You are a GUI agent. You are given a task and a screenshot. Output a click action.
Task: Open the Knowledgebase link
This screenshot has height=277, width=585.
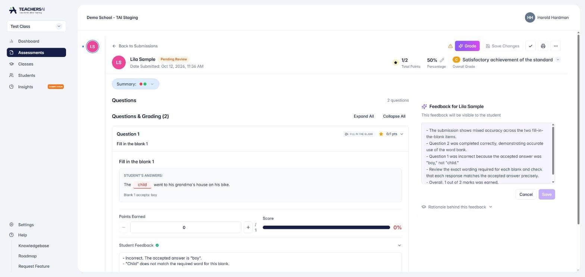tap(34, 246)
